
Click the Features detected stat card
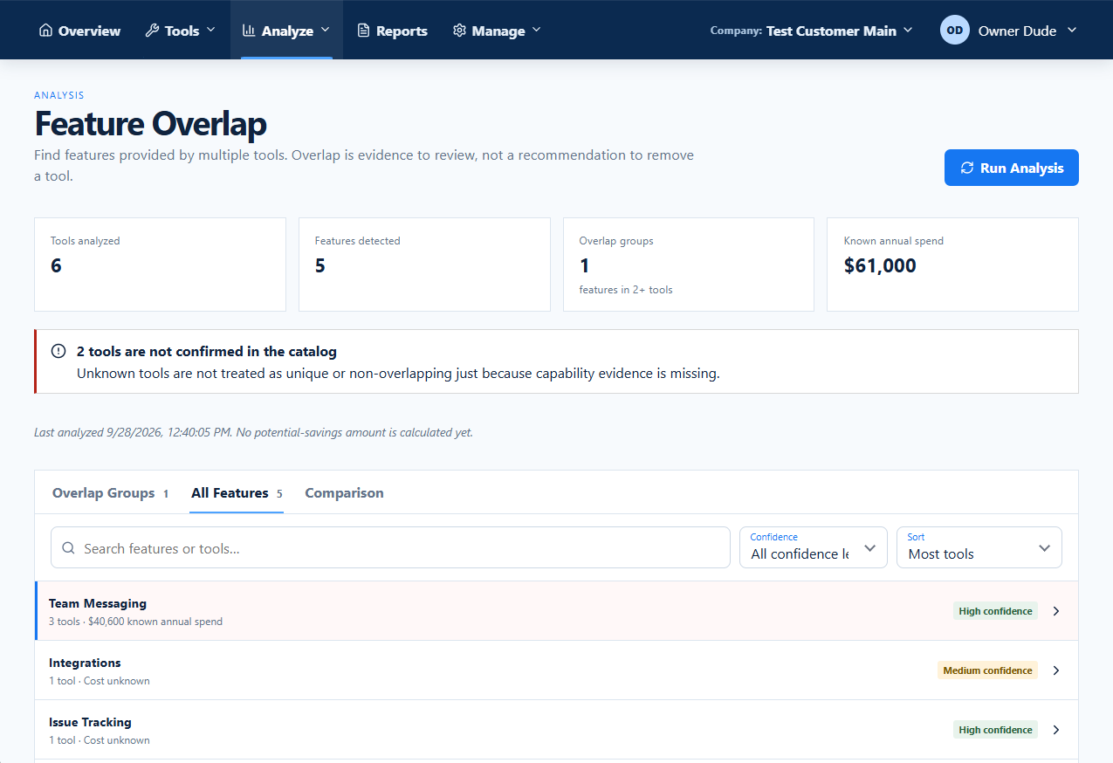pos(424,265)
